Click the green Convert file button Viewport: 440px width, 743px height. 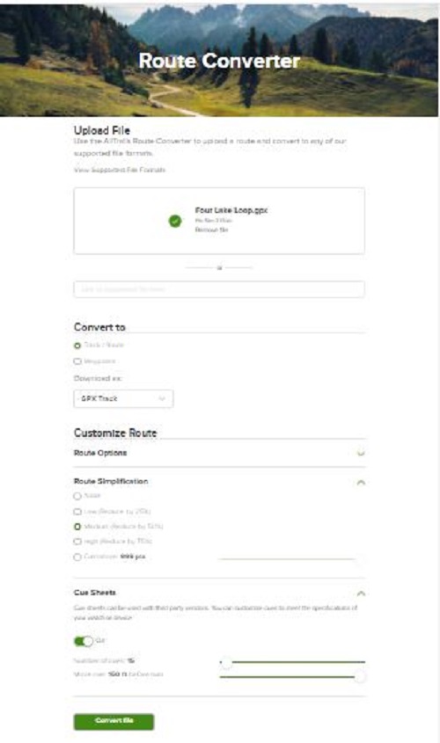pos(114,721)
